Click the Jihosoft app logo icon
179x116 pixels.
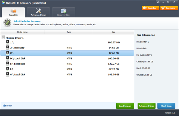(x=3, y=3)
